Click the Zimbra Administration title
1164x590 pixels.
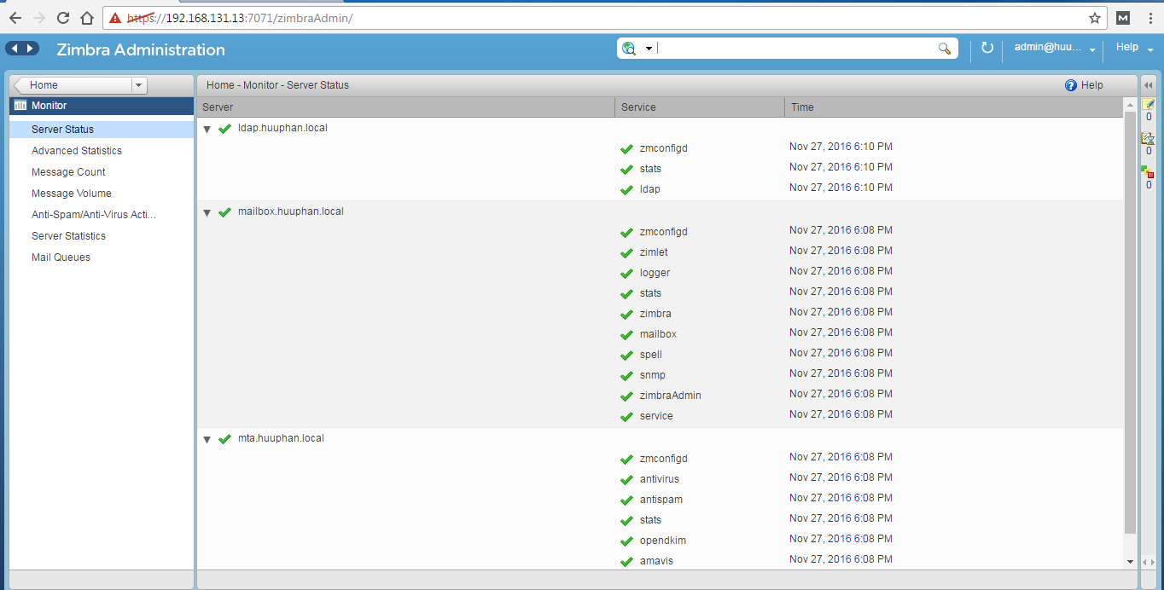point(141,49)
